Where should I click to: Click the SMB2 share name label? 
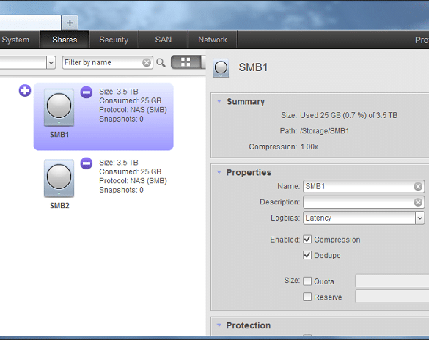[59, 206]
